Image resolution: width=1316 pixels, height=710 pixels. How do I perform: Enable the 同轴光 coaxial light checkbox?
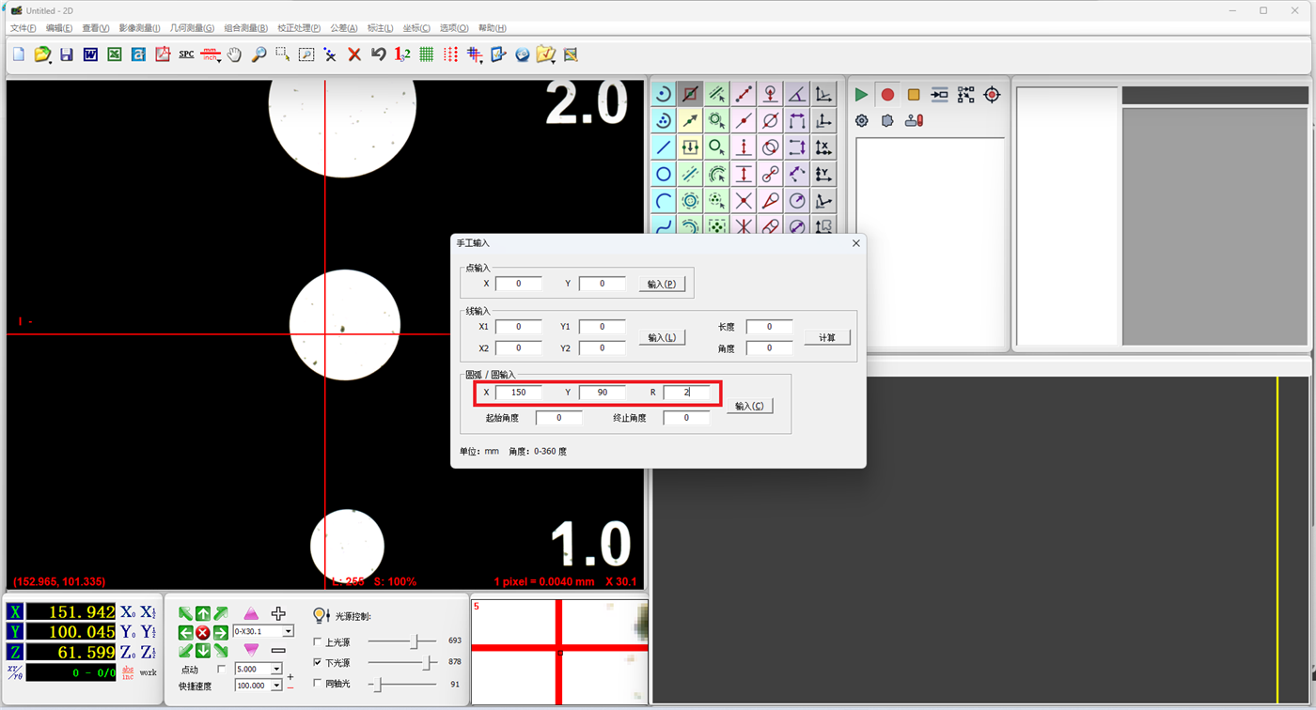point(318,684)
